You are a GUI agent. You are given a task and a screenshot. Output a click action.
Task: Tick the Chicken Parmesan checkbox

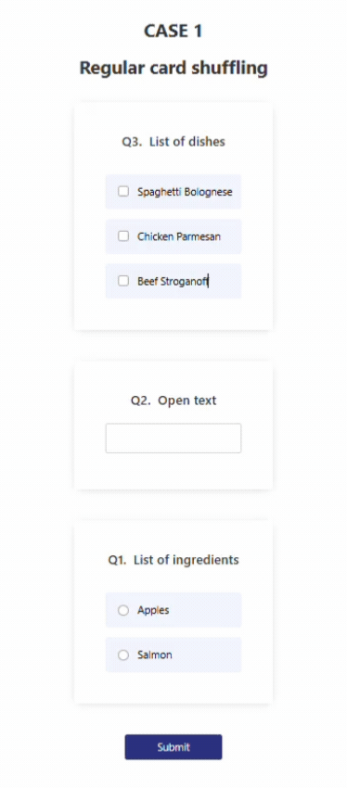(123, 236)
